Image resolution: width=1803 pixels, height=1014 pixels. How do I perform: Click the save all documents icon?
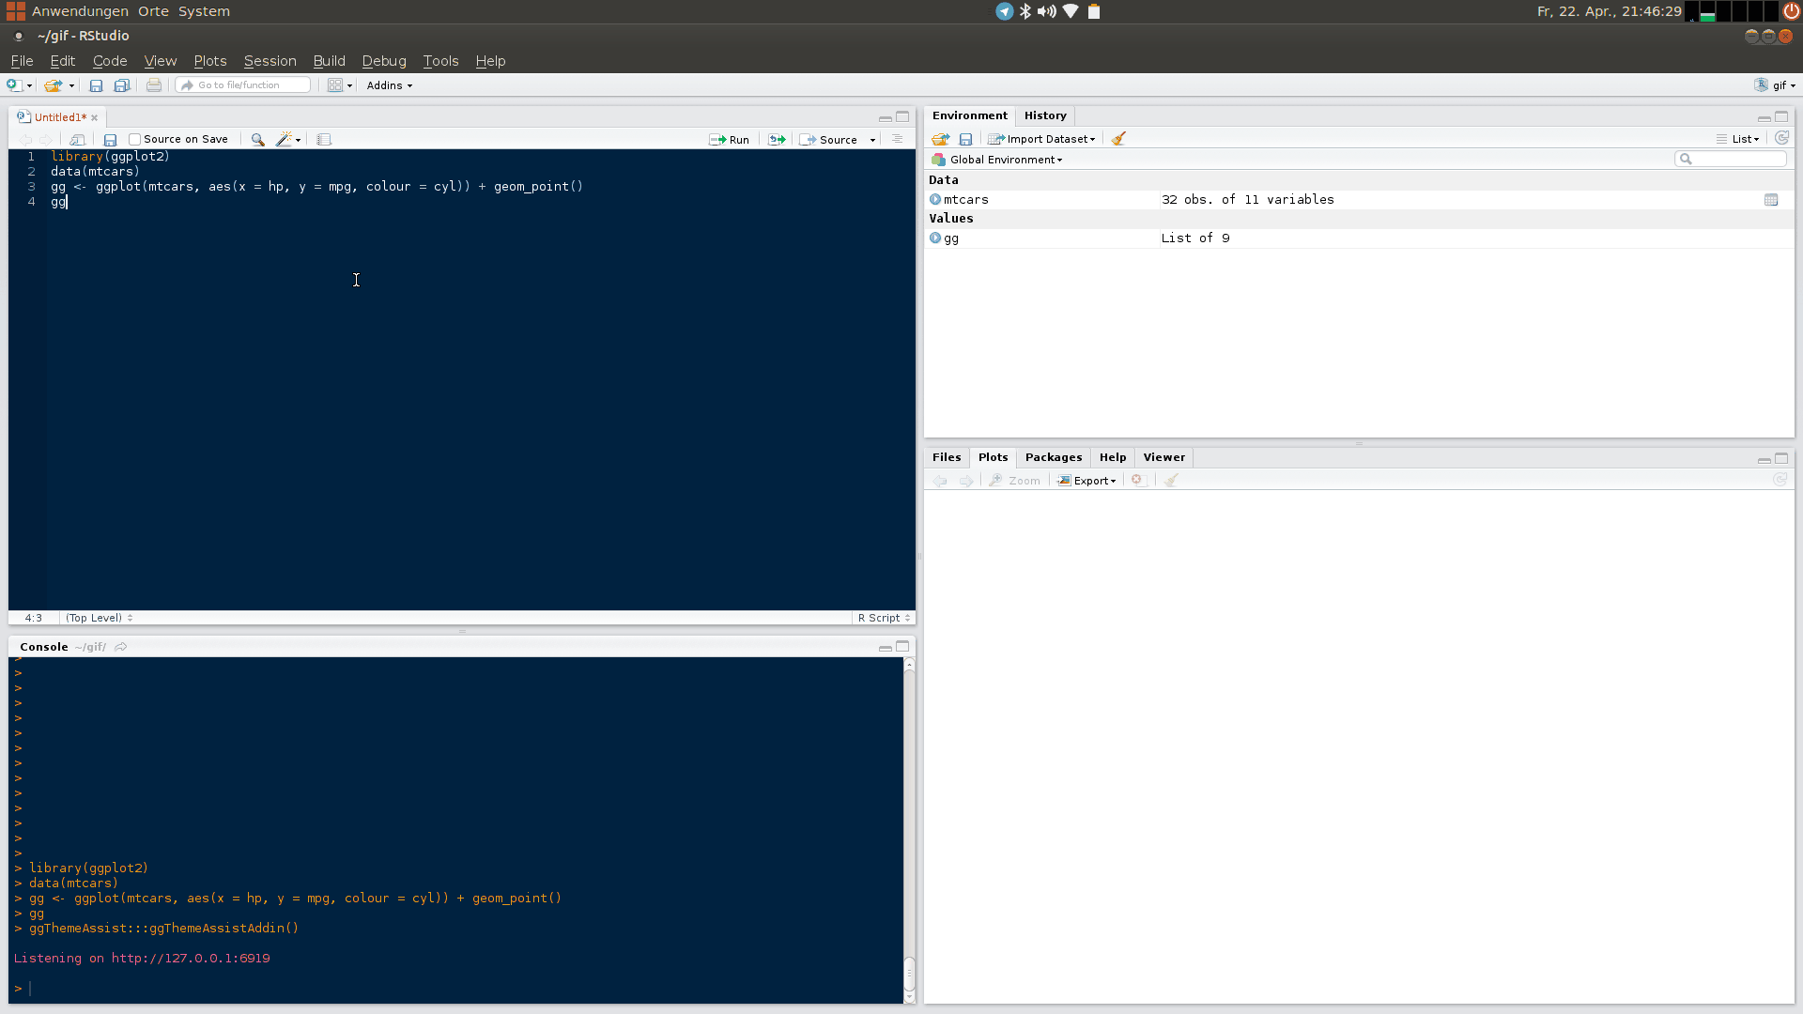click(121, 85)
